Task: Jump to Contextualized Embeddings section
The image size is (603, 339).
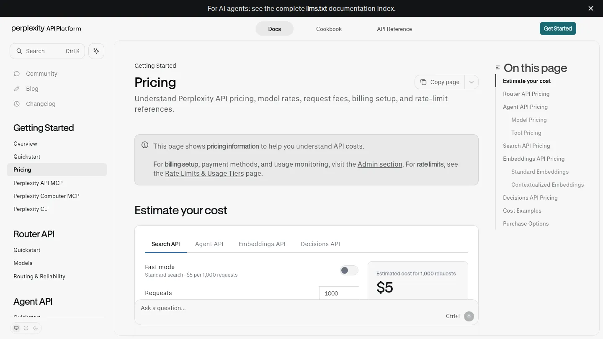Action: 547,185
